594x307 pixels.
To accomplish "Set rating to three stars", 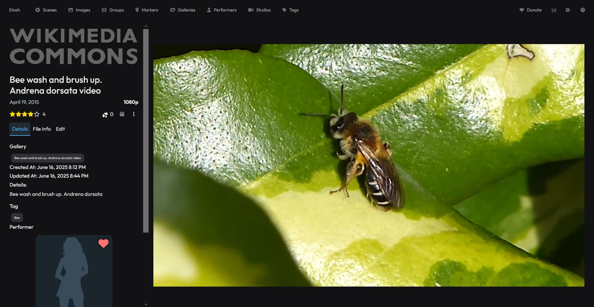I will pyautogui.click(x=25, y=114).
